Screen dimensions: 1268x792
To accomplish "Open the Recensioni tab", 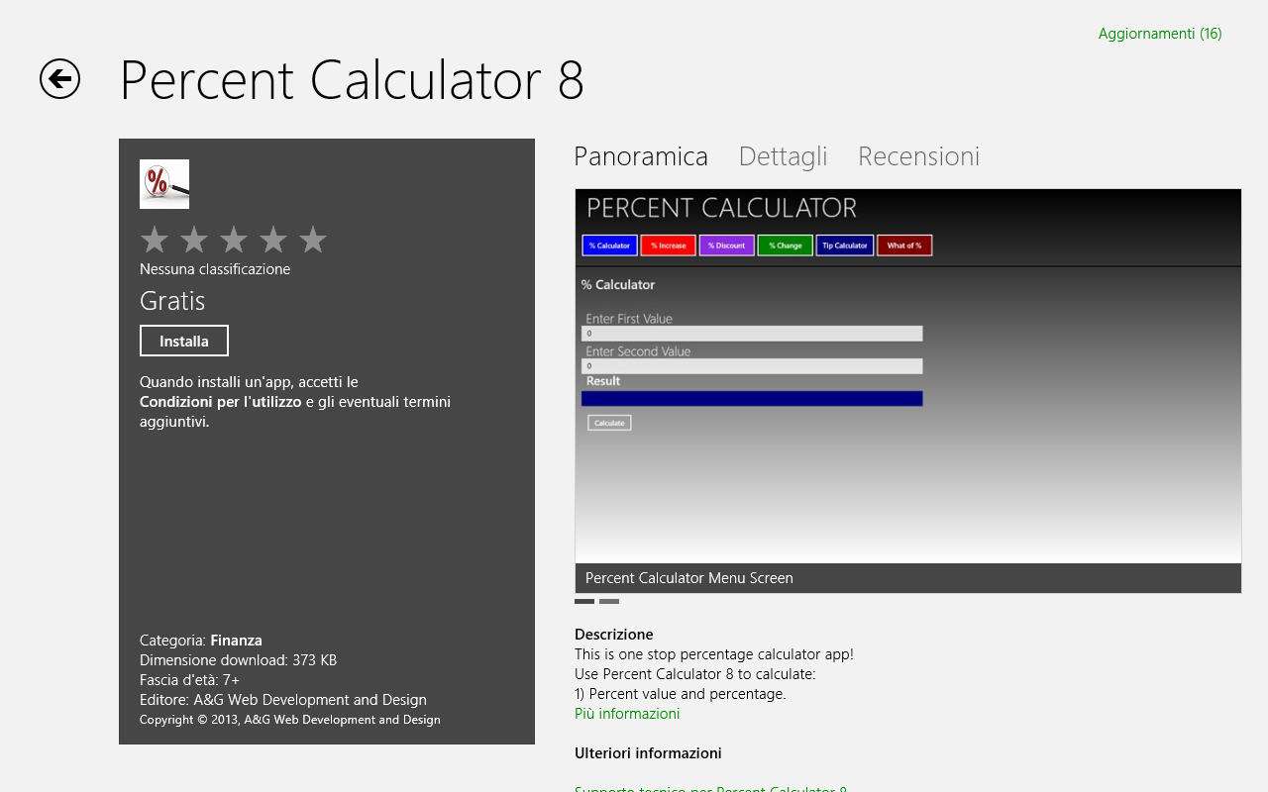I will click(x=918, y=156).
